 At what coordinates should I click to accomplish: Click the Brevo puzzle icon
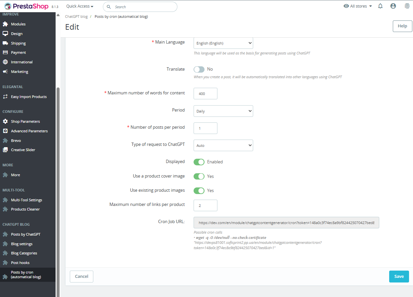pos(5,141)
